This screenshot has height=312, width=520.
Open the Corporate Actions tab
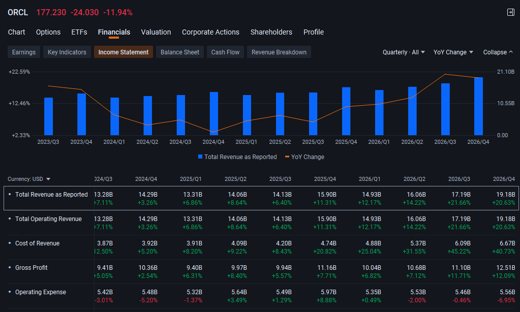pos(210,32)
